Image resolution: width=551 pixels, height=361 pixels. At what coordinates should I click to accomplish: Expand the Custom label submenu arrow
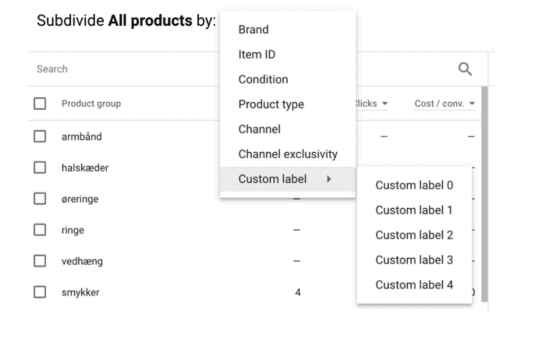(330, 179)
